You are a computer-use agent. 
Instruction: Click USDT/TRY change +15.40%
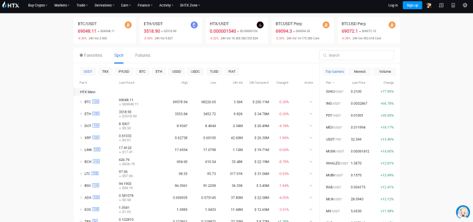tap(387, 139)
